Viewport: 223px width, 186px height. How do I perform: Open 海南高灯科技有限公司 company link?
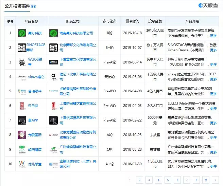pyautogui.click(x=76, y=33)
